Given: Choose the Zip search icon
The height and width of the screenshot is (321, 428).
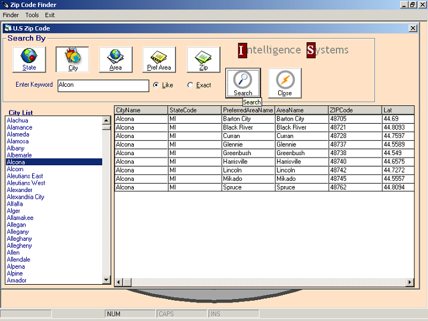Looking at the screenshot, I should pos(203,59).
